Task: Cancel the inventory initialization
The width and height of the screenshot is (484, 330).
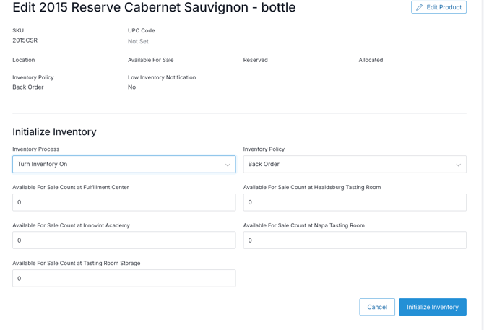Action: (377, 307)
